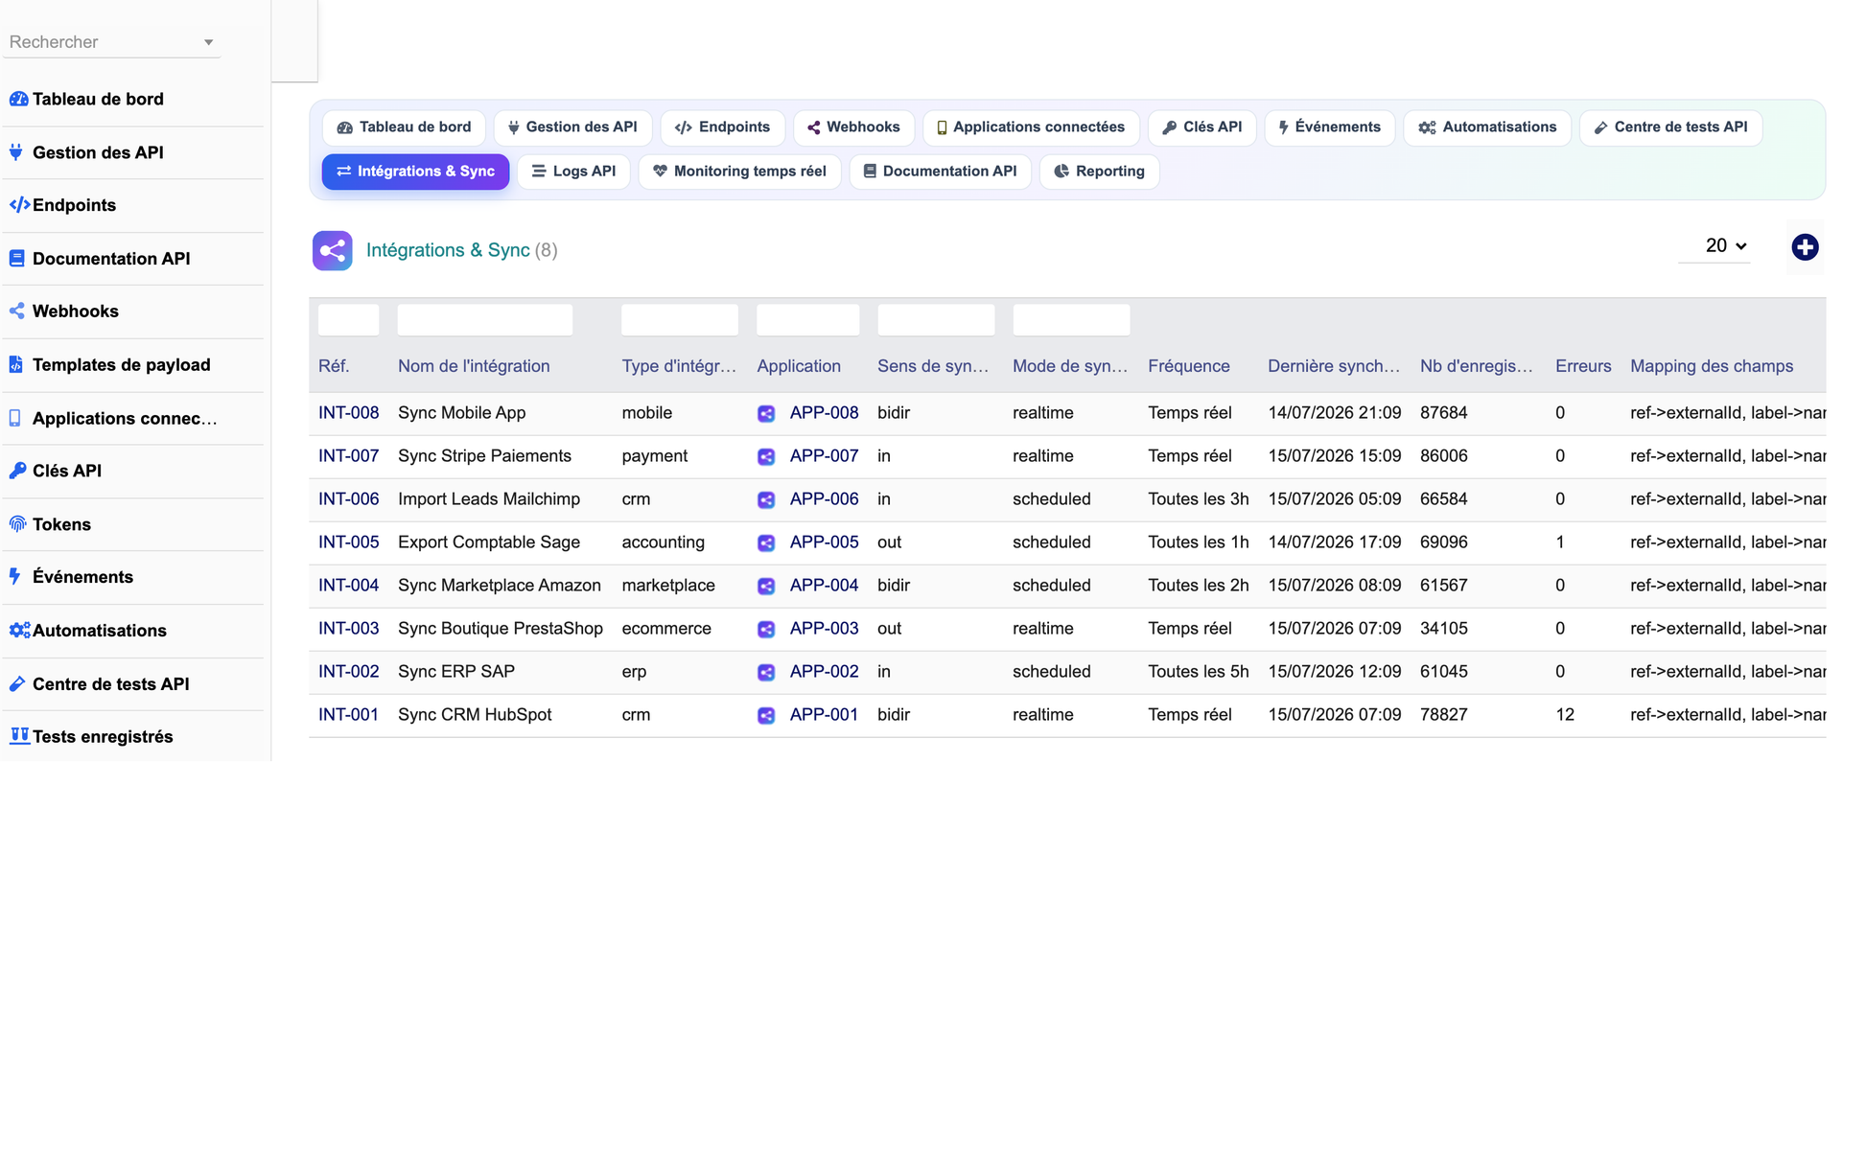Click the sidebar Tableau de bord gauge icon
1866x1154 pixels.
pos(18,99)
